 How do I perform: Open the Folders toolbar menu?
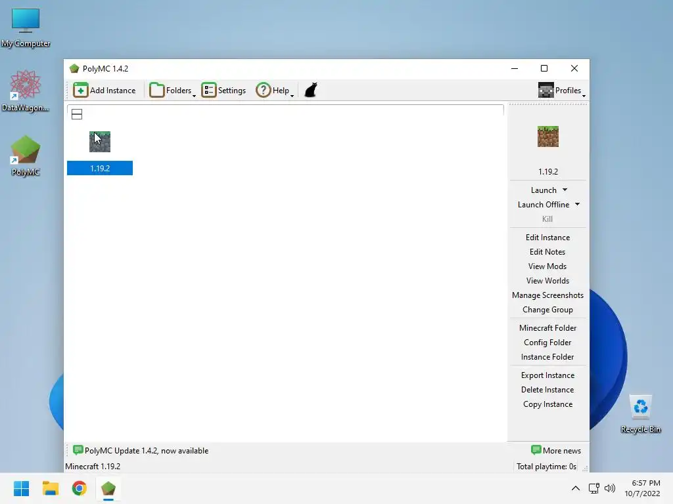pyautogui.click(x=172, y=91)
